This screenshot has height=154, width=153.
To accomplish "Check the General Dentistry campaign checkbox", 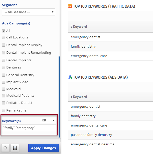I will (4, 75).
